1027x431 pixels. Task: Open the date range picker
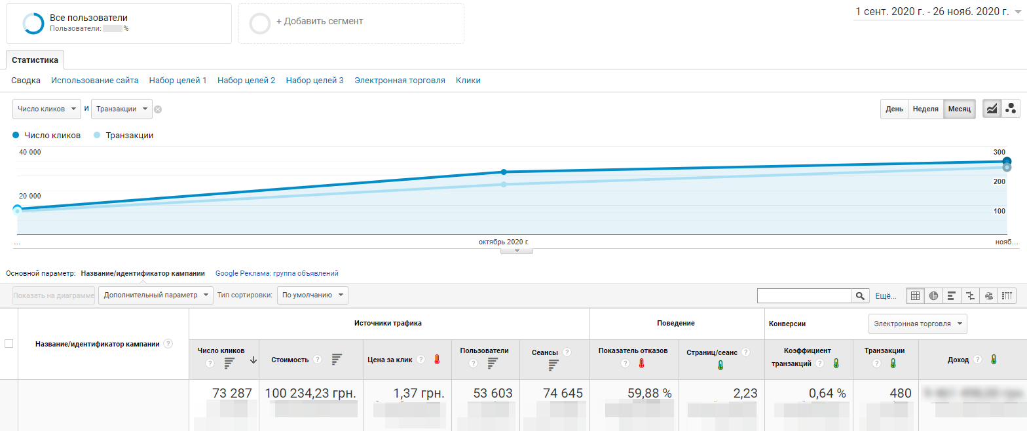pos(937,12)
